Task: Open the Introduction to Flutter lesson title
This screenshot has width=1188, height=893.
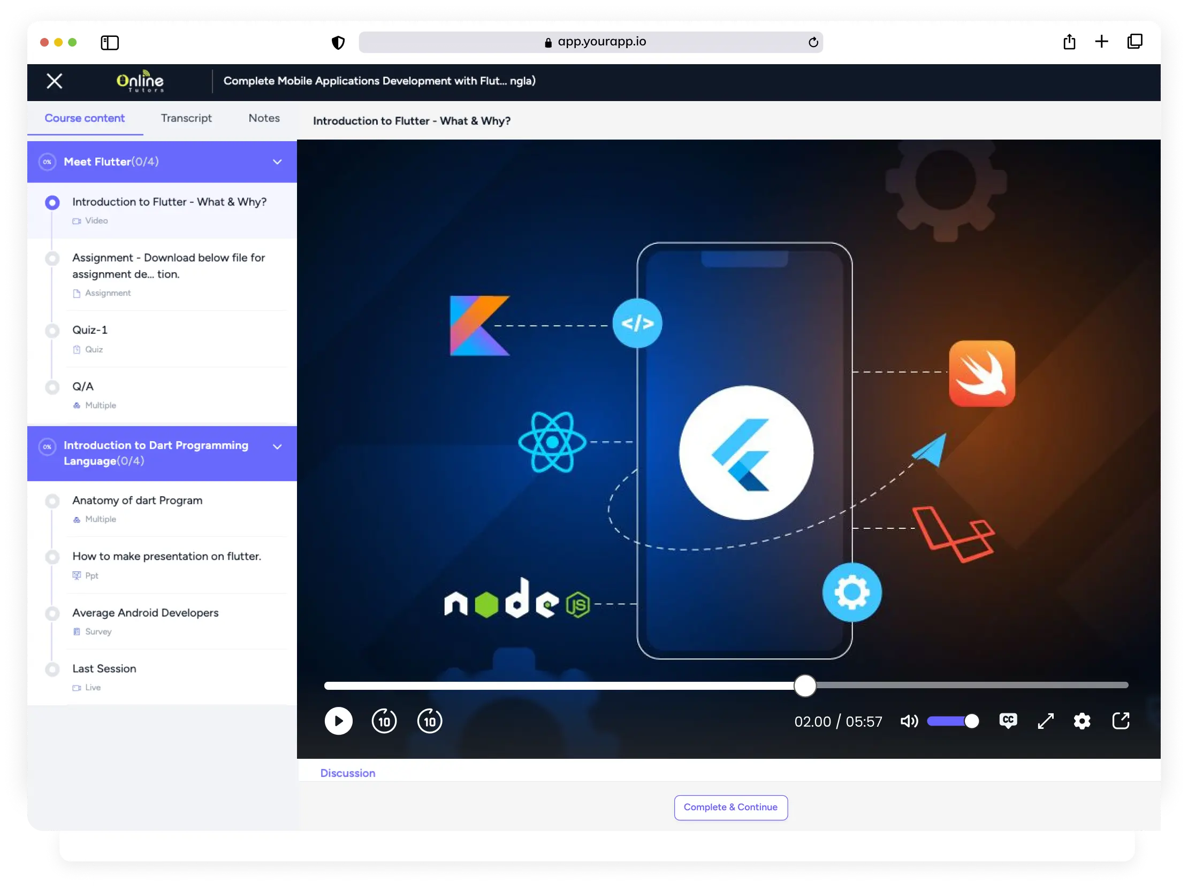Action: tap(169, 202)
